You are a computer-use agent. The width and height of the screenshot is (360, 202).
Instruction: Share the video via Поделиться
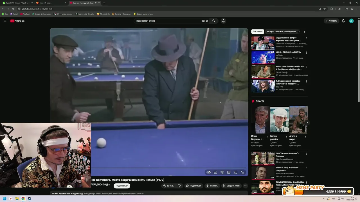193,186
